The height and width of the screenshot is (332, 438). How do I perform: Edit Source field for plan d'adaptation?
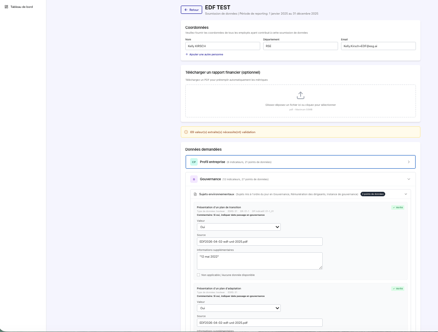pos(260,323)
